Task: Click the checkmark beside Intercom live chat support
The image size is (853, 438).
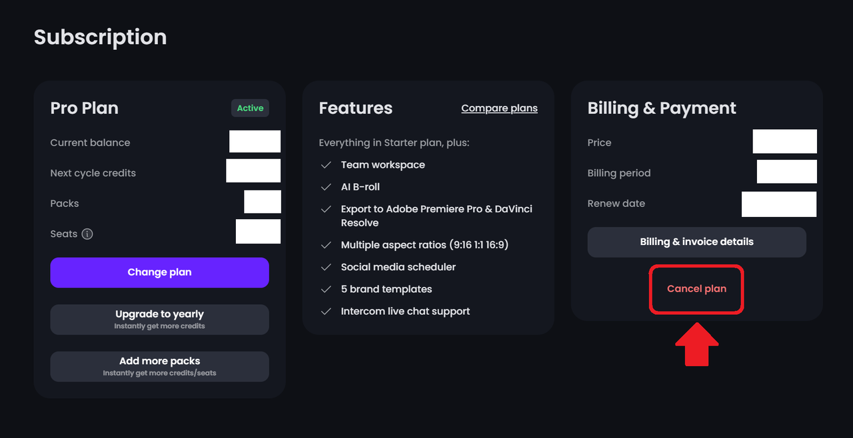Action: 326,312
